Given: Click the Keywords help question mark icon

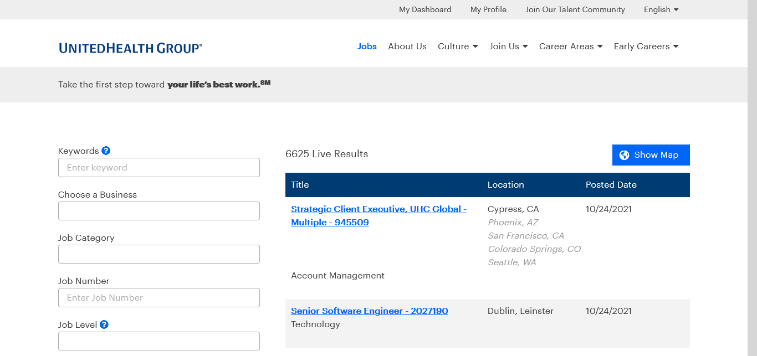Looking at the screenshot, I should coord(106,151).
